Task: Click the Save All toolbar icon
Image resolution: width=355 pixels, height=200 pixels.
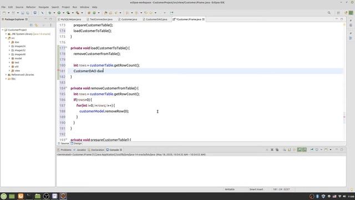Action: pyautogui.click(x=28, y=13)
